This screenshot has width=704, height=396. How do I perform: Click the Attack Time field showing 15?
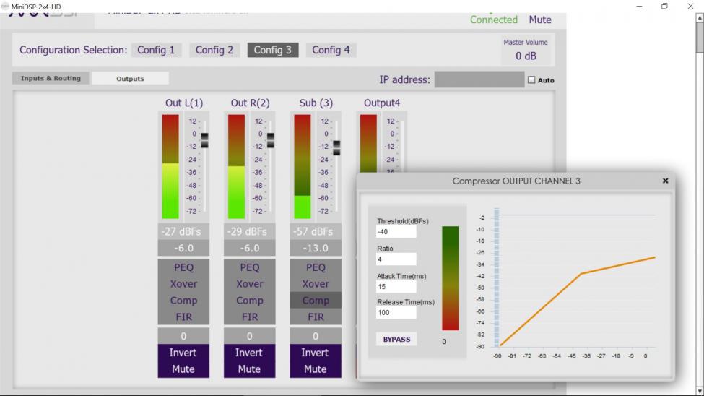coord(396,287)
